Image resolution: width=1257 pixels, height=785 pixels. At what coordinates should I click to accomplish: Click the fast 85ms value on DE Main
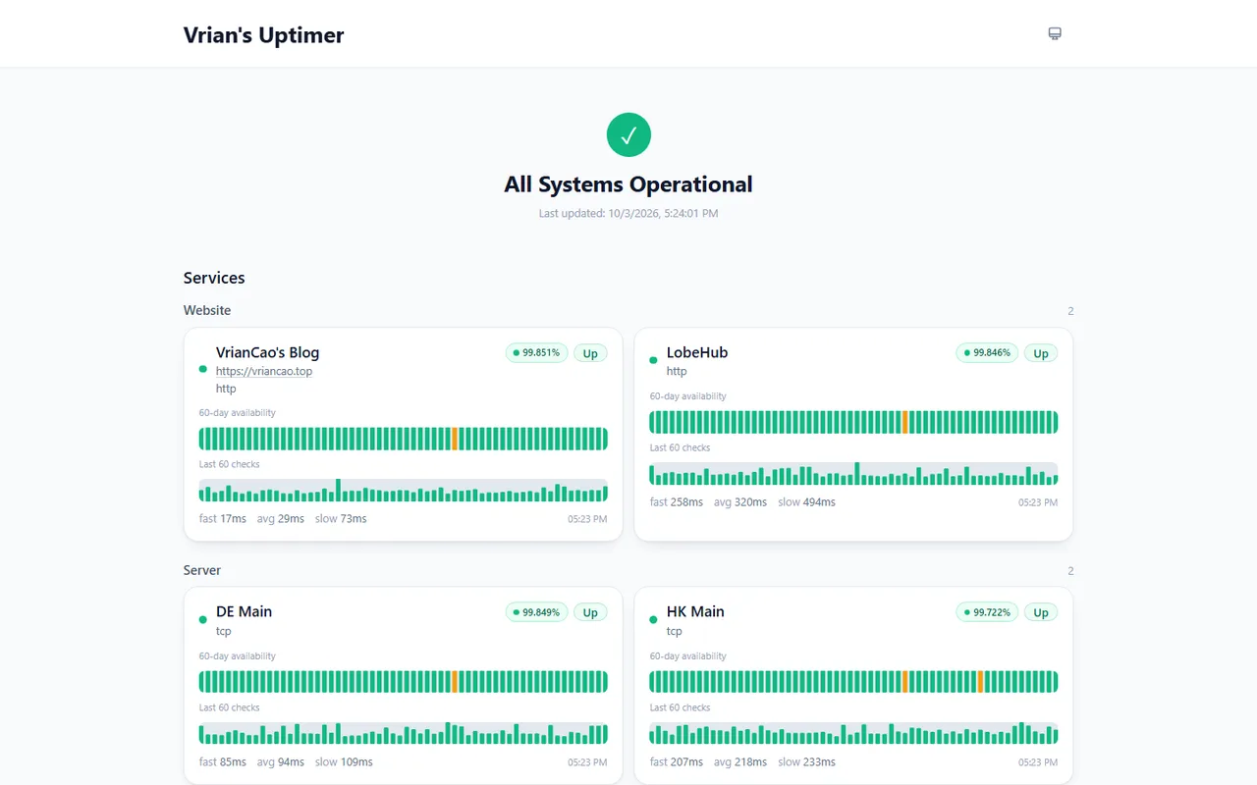click(223, 761)
